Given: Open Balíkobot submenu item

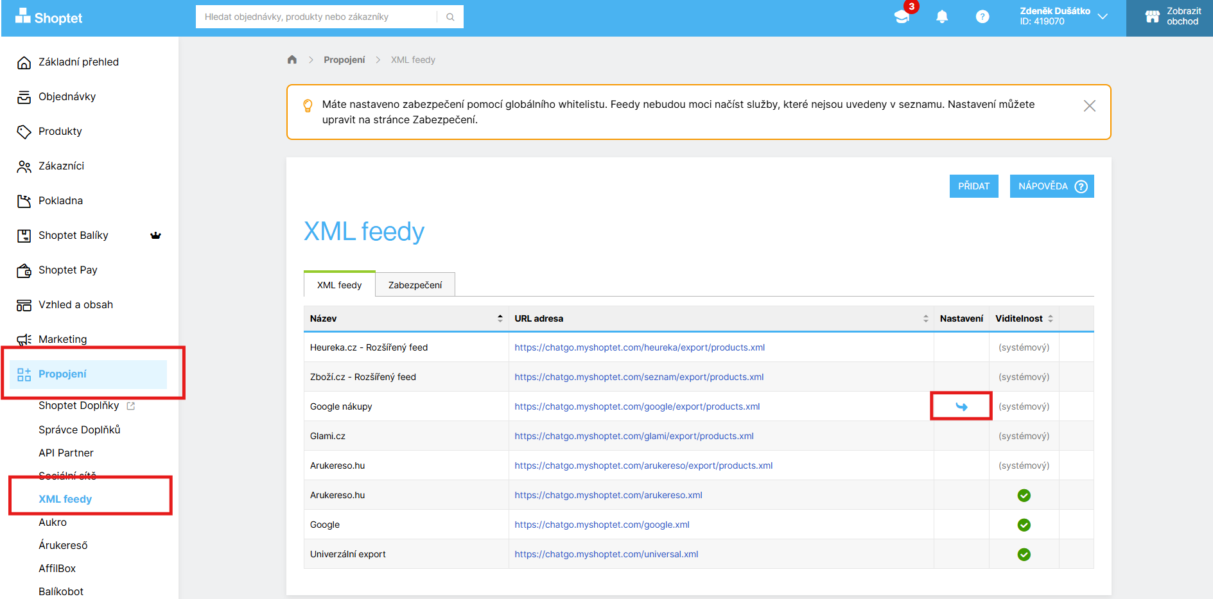Looking at the screenshot, I should click(x=60, y=591).
